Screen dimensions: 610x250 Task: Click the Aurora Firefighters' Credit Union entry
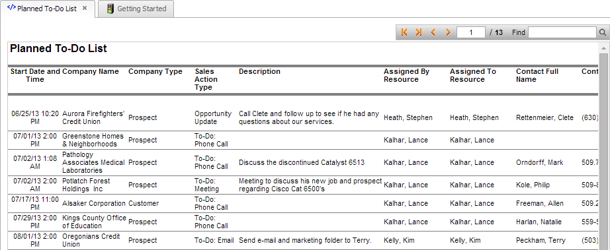(93, 118)
